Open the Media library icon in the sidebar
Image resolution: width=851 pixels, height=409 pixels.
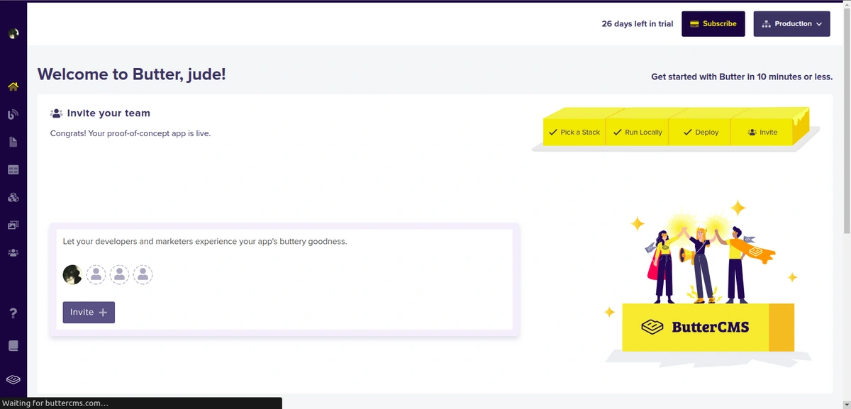[x=13, y=225]
